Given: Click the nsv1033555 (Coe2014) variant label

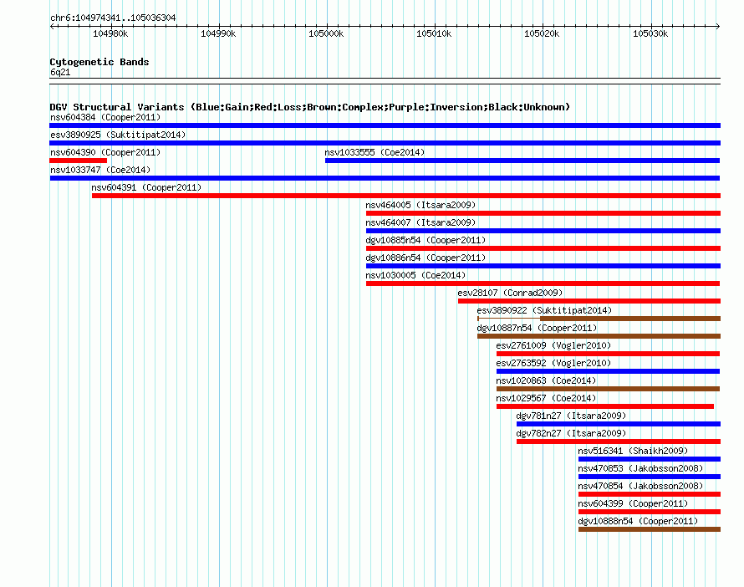Looking at the screenshot, I should point(375,152).
